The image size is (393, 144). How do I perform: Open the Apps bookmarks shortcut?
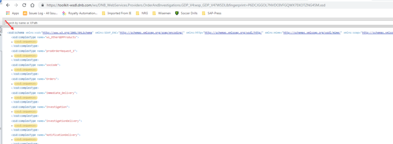tap(12, 13)
